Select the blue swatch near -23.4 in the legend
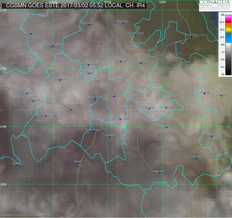The image size is (232, 218). [228, 37]
